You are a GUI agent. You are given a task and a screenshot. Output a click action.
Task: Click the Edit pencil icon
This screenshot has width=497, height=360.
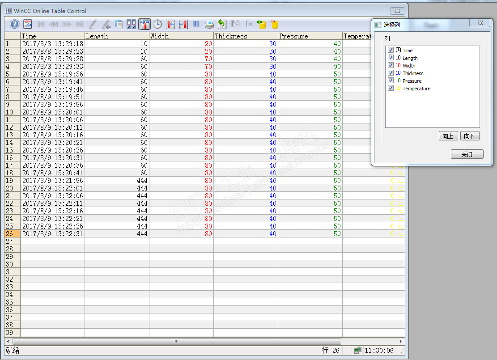pos(93,24)
